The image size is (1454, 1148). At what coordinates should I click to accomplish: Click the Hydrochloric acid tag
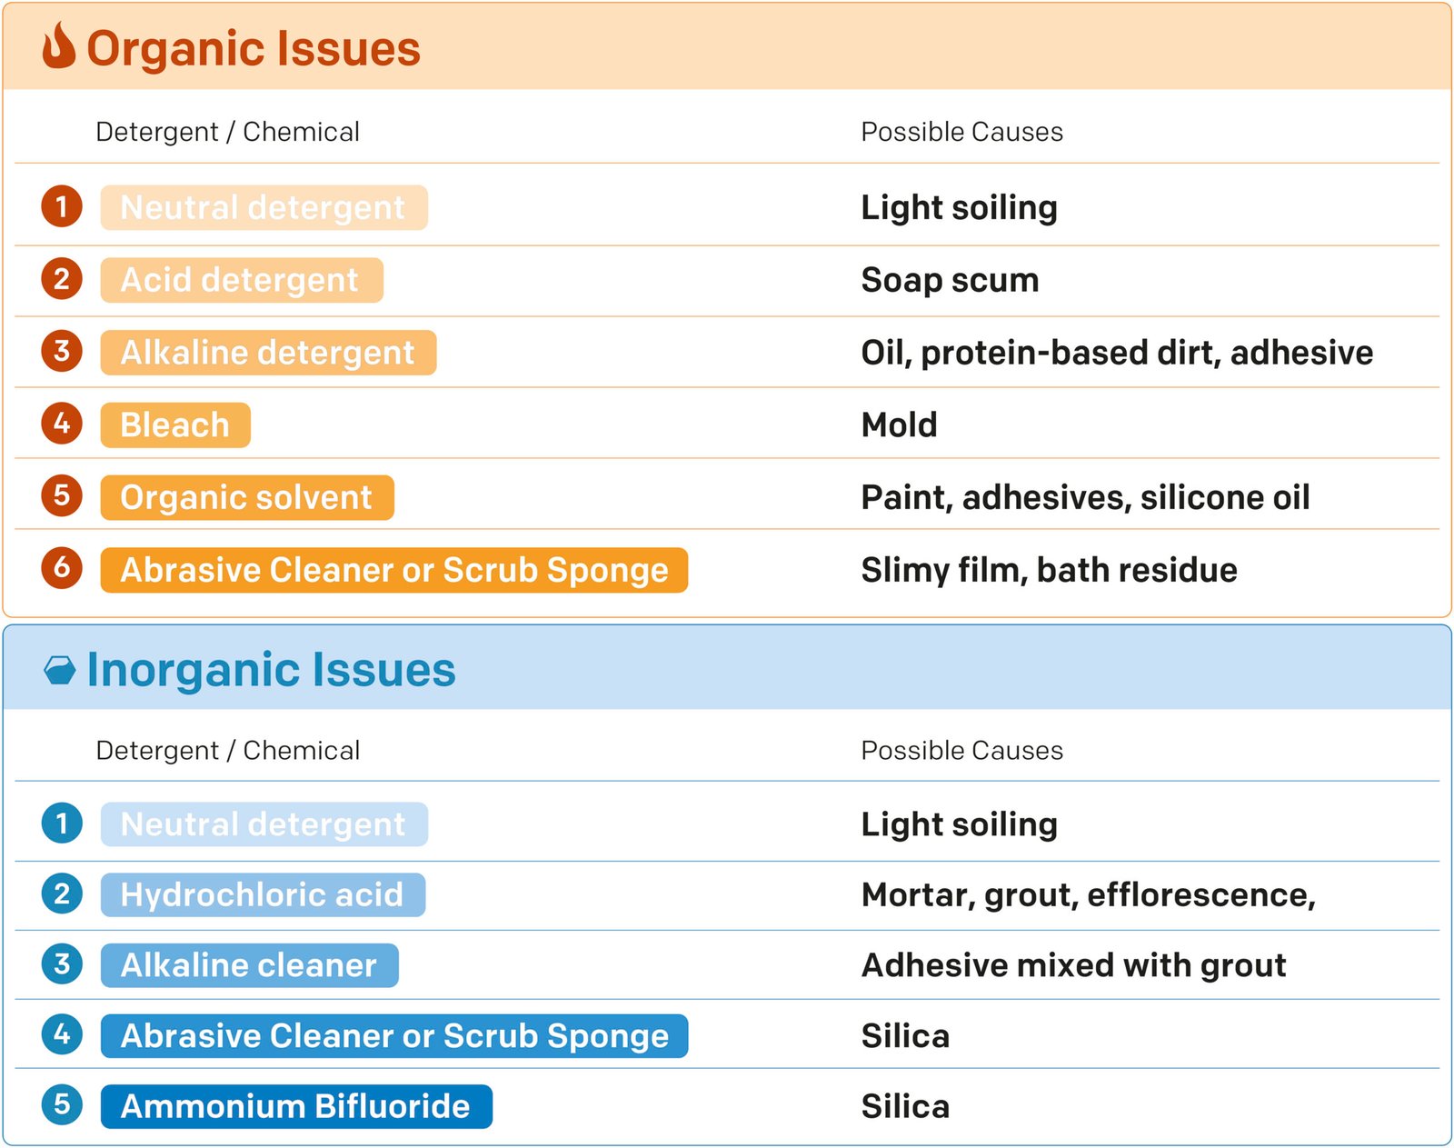pos(263,895)
